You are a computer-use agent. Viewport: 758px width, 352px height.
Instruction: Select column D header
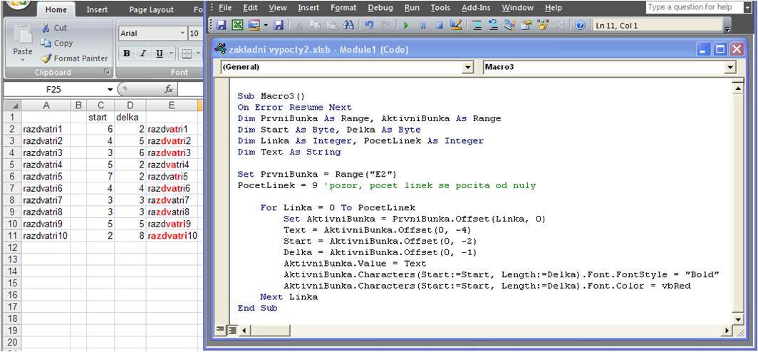tap(130, 105)
